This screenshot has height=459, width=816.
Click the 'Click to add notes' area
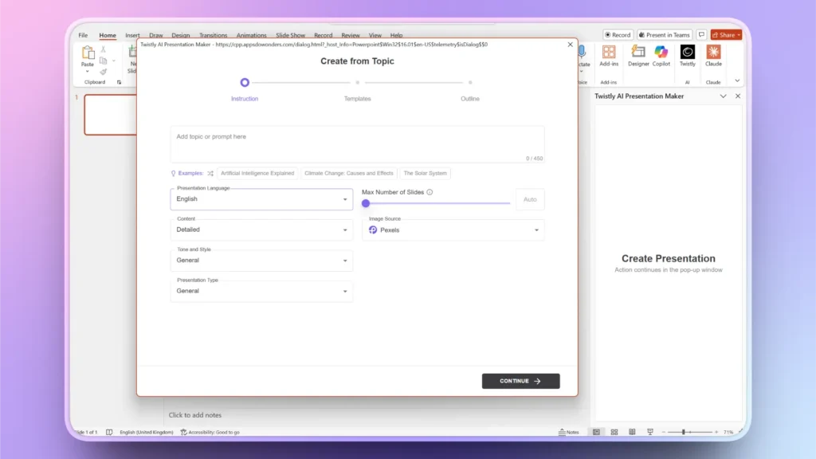pyautogui.click(x=195, y=415)
